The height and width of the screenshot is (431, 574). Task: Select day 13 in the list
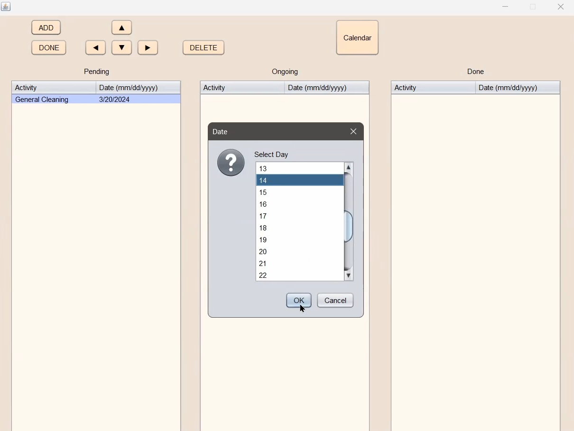click(x=300, y=168)
